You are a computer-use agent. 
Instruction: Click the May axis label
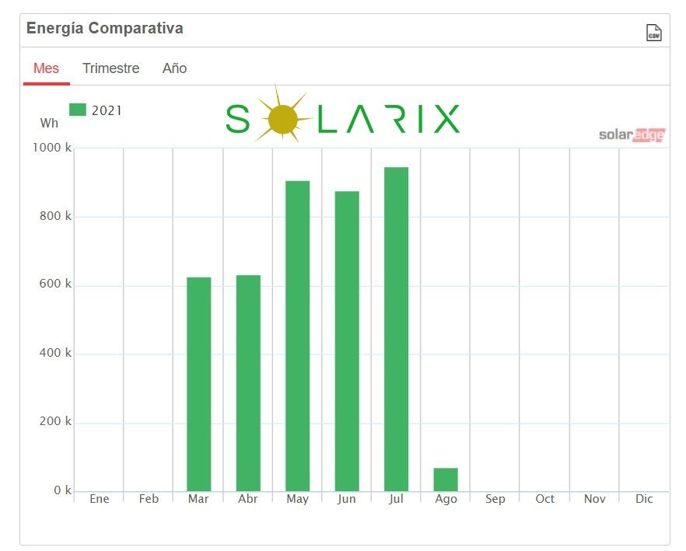(297, 499)
